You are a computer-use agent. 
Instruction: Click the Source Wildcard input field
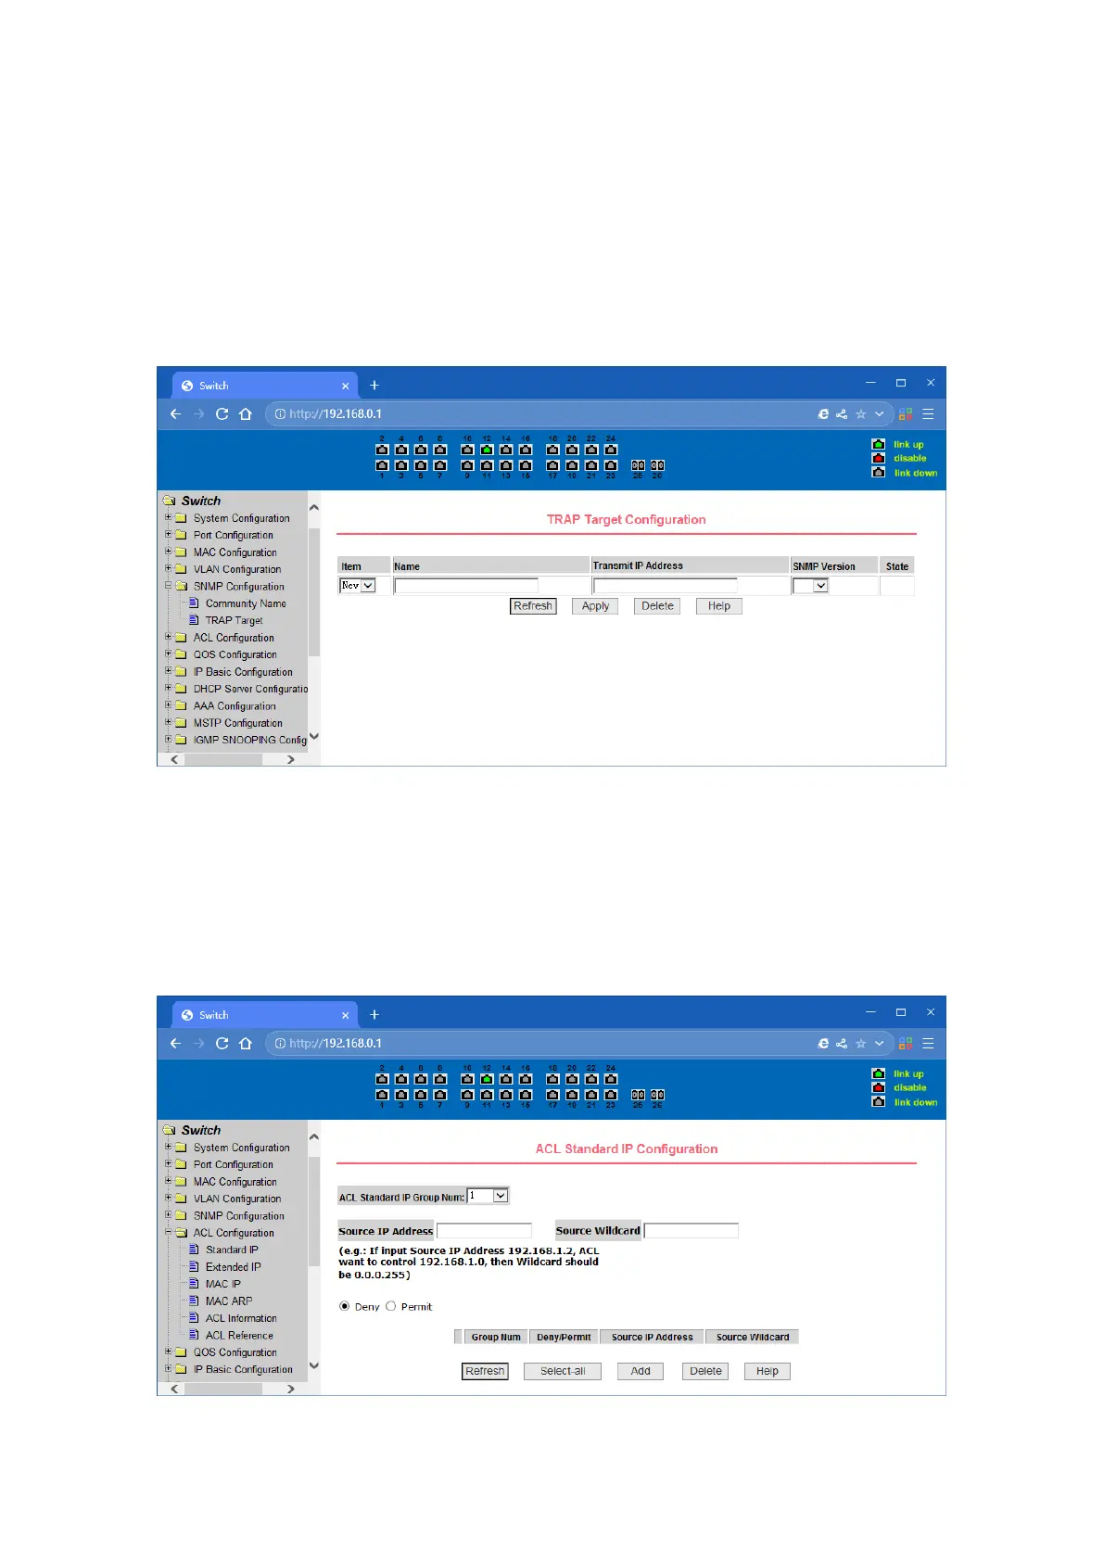(692, 1231)
